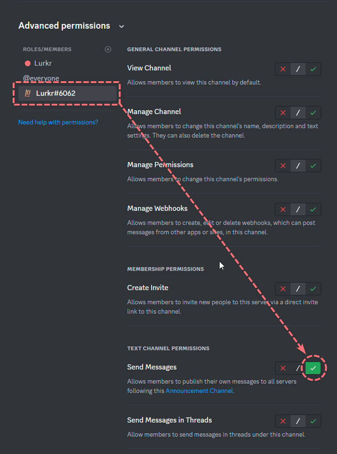Set Send Messages to neutral slash
Screen dimensions: 337x454
point(298,368)
